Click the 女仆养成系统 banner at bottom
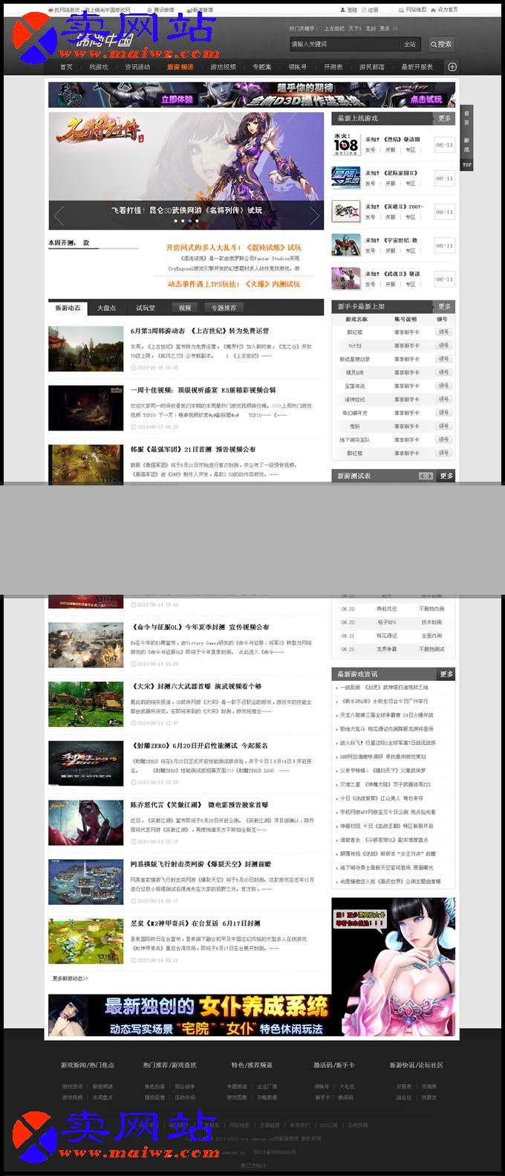Image resolution: width=505 pixels, height=1176 pixels. (189, 1015)
